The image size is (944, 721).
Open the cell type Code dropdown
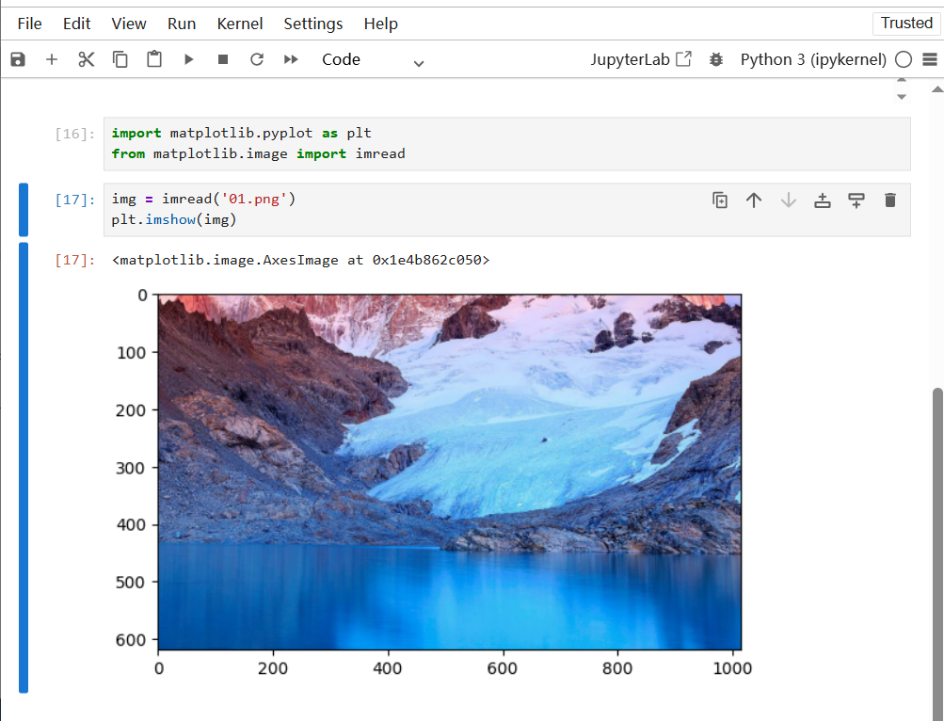[373, 60]
